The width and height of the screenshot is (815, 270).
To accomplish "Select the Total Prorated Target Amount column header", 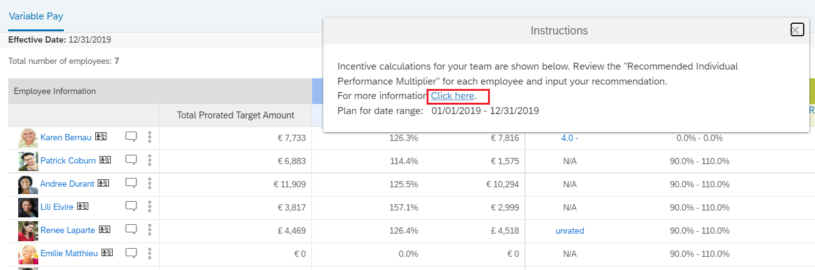I will click(236, 115).
